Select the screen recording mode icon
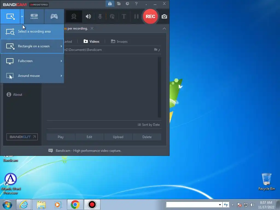This screenshot has width=280, height=210. (10, 16)
